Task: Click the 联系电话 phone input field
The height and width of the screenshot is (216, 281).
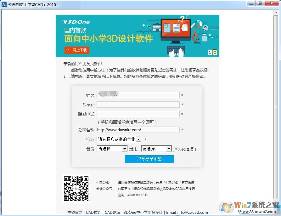Action: pos(138,114)
